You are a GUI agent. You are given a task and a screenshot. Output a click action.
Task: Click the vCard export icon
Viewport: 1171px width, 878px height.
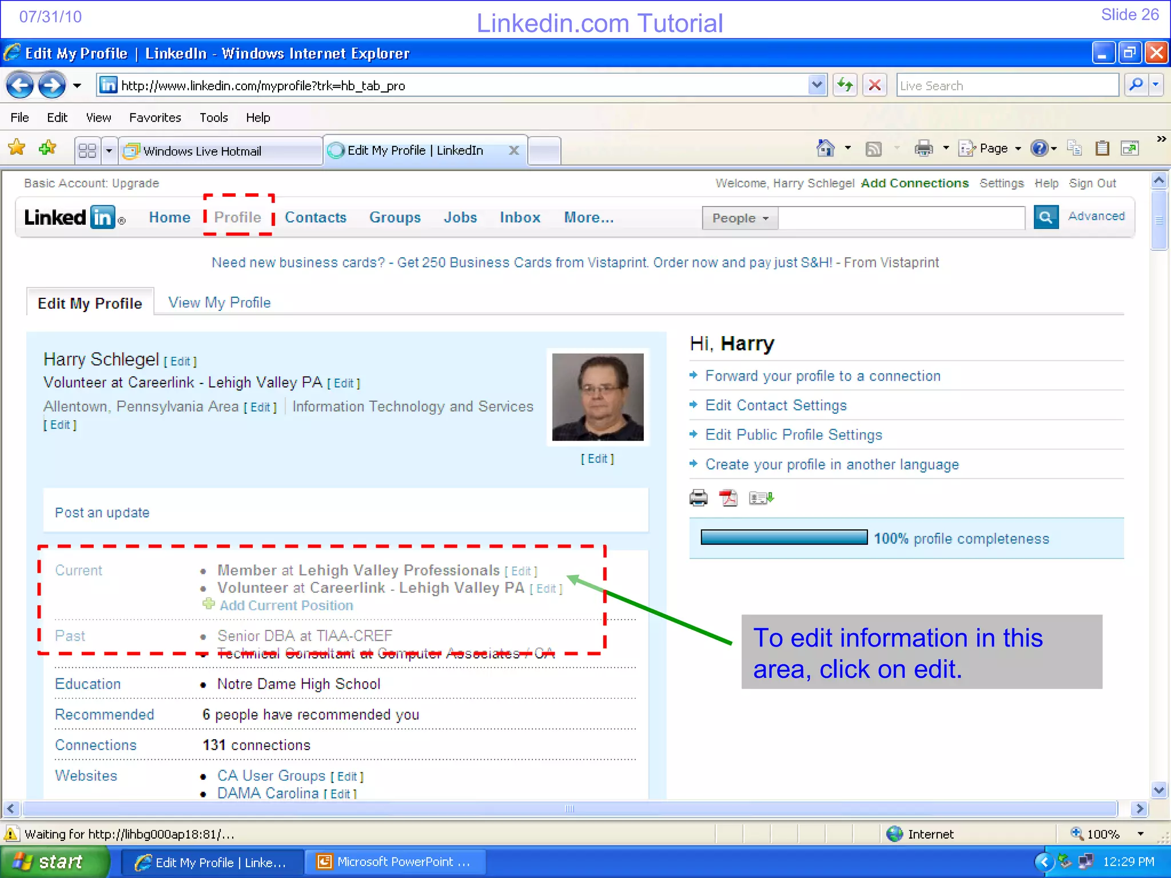click(x=761, y=498)
